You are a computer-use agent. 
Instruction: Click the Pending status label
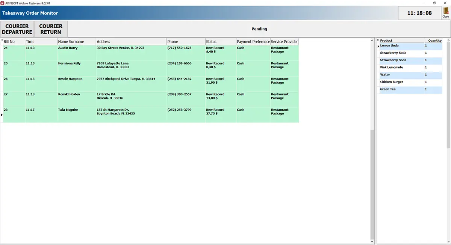coord(259,29)
